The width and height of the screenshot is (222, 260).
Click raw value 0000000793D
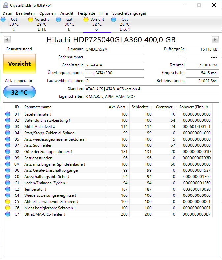click(197, 158)
